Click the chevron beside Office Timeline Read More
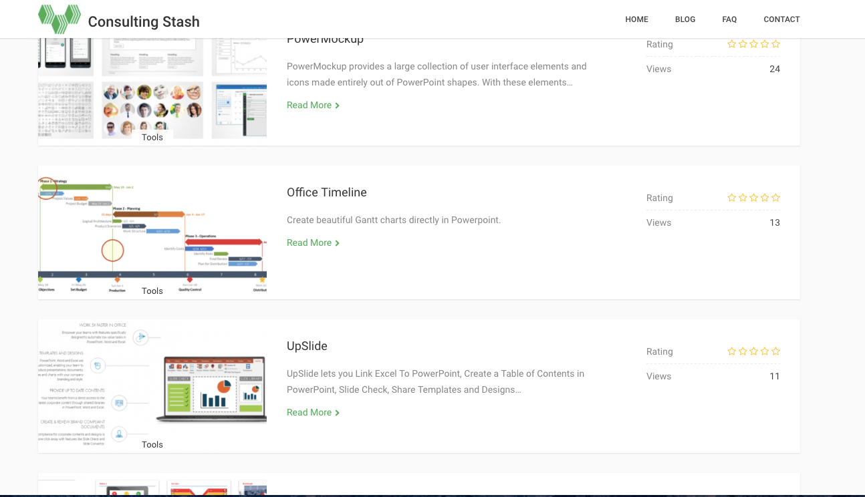865x497 pixels. [338, 243]
